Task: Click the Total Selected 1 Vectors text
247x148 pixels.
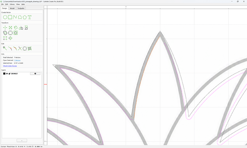Action: tap(12, 58)
